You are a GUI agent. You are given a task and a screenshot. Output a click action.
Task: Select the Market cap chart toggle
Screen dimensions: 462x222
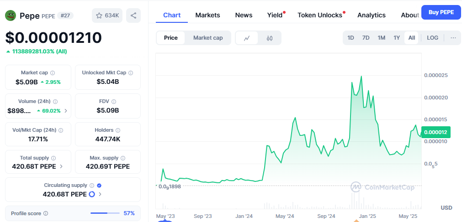tap(208, 38)
